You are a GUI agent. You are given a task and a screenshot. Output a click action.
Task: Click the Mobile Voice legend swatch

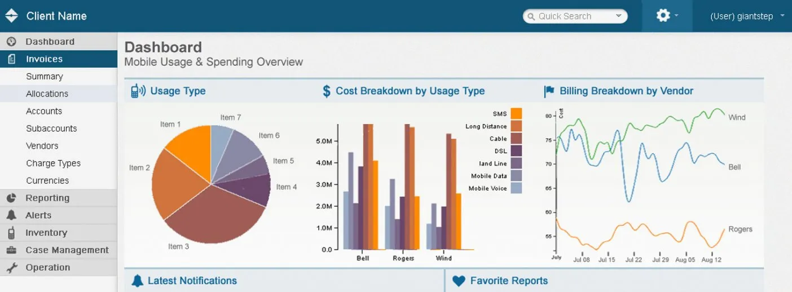coord(516,188)
